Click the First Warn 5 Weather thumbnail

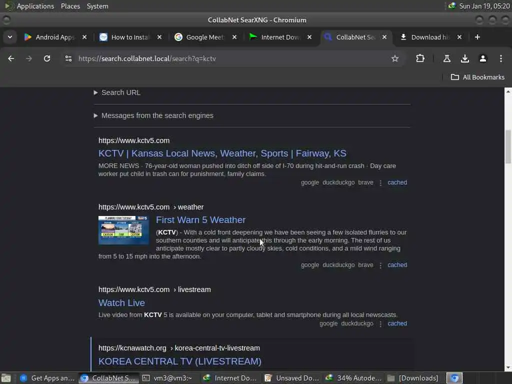coord(124,230)
